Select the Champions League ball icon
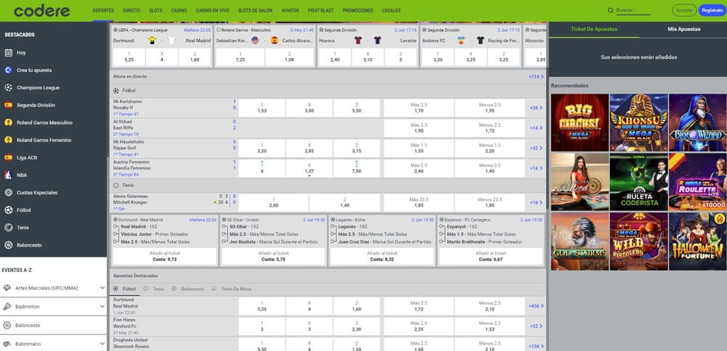Screen dimensions: 727x351 8,88
